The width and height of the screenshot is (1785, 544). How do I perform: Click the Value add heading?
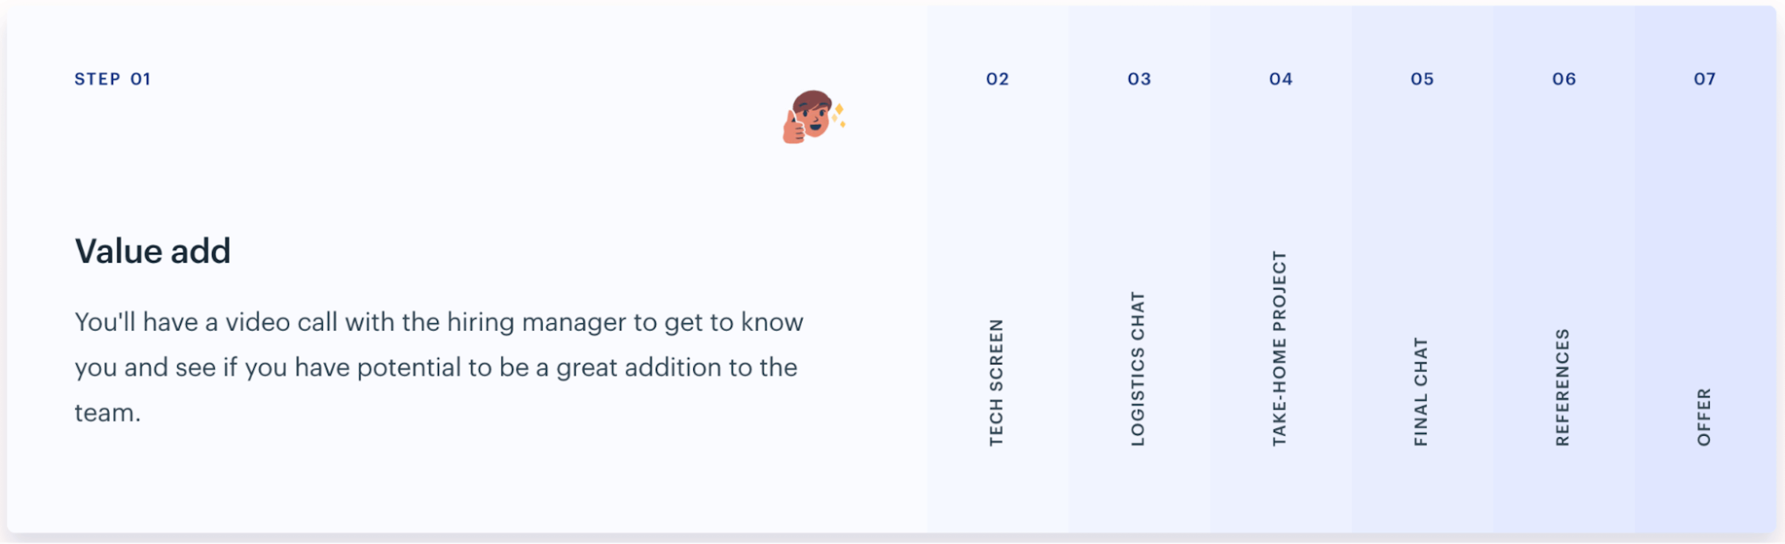(152, 251)
